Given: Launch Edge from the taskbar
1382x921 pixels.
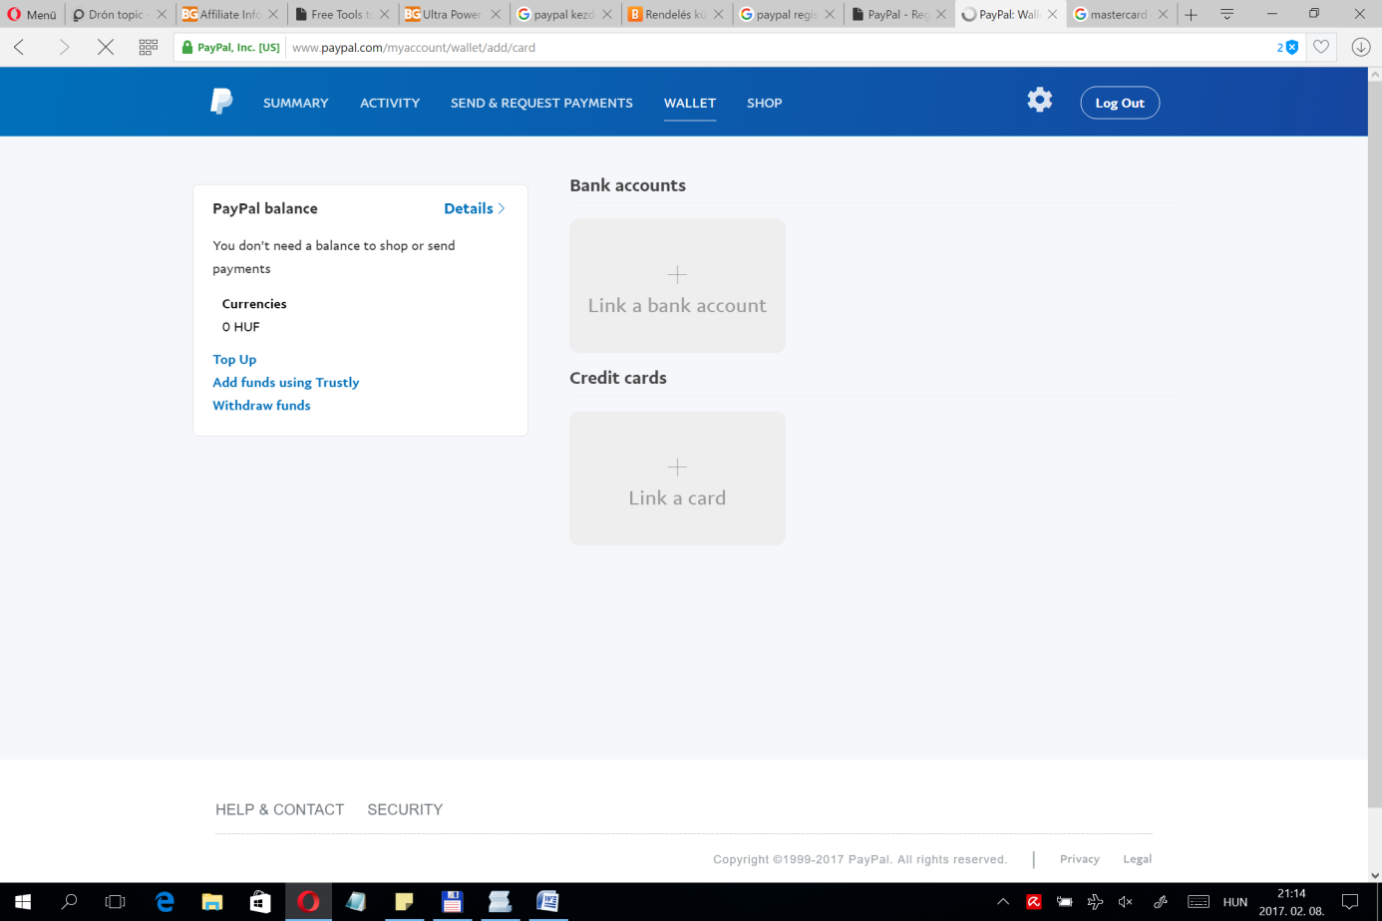Looking at the screenshot, I should 165,901.
